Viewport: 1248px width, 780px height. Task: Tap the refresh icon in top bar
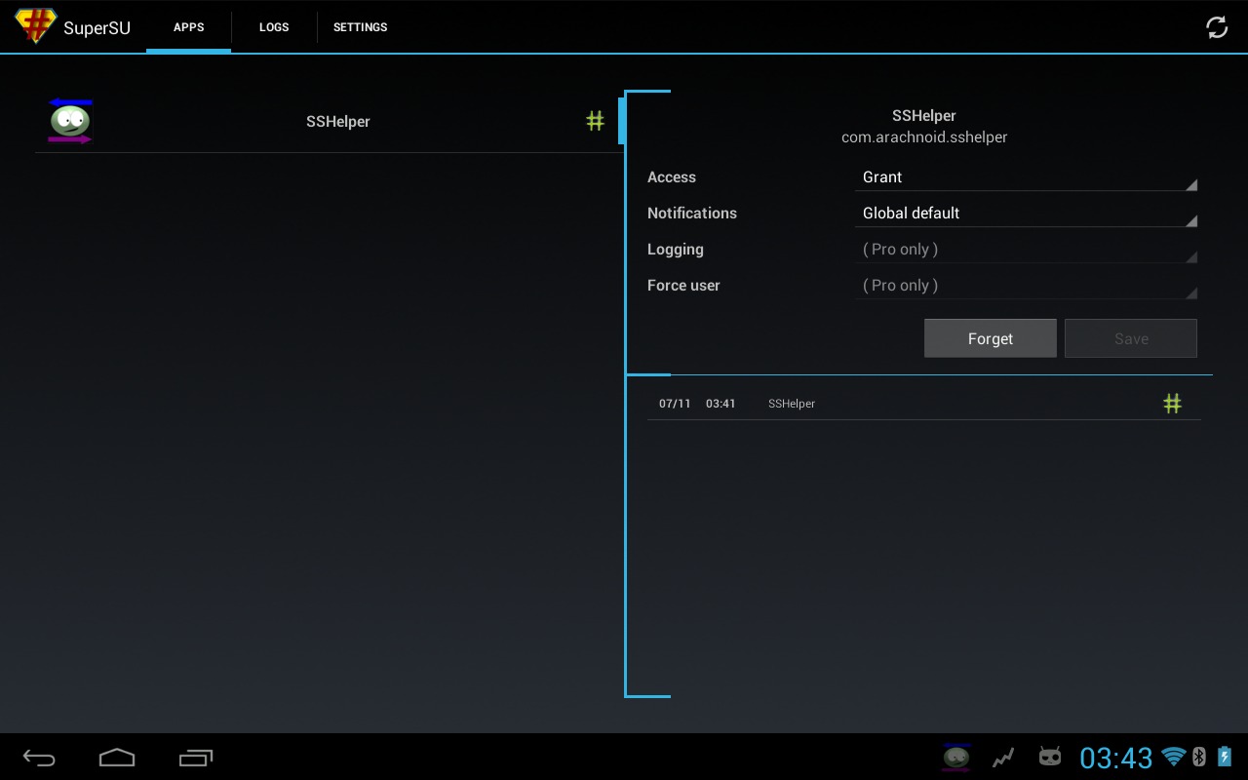pyautogui.click(x=1216, y=27)
